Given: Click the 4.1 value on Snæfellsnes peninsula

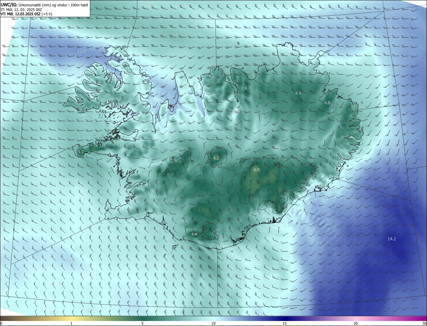Looking at the screenshot, I should click(80, 152).
